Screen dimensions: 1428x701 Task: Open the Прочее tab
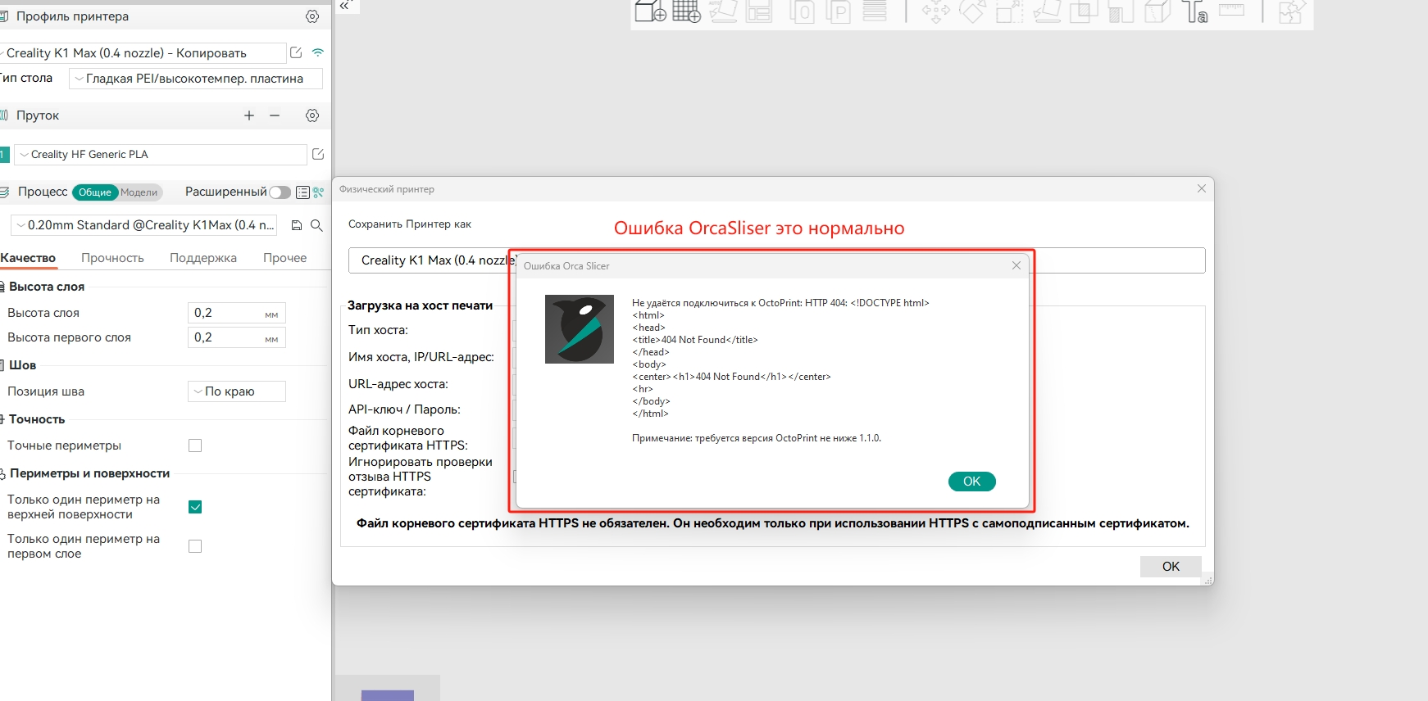(x=284, y=258)
